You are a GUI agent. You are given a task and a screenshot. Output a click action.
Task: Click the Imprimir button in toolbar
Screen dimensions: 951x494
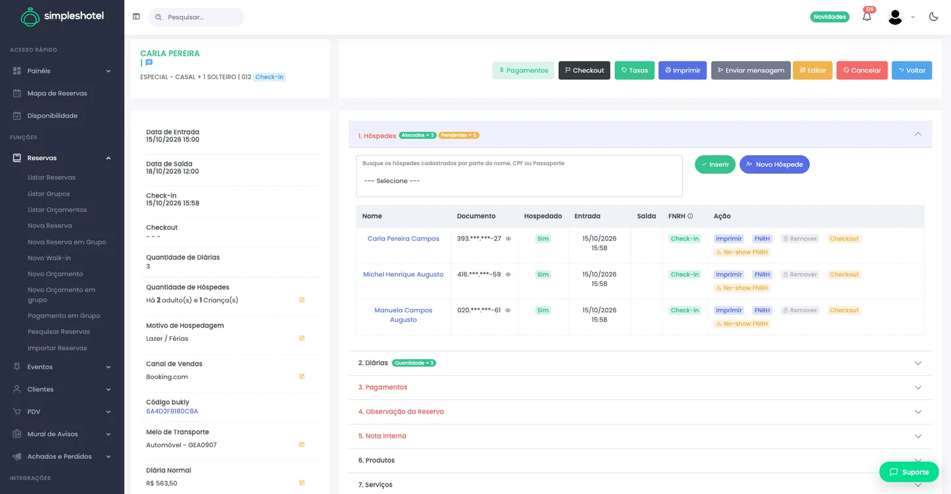[682, 71]
